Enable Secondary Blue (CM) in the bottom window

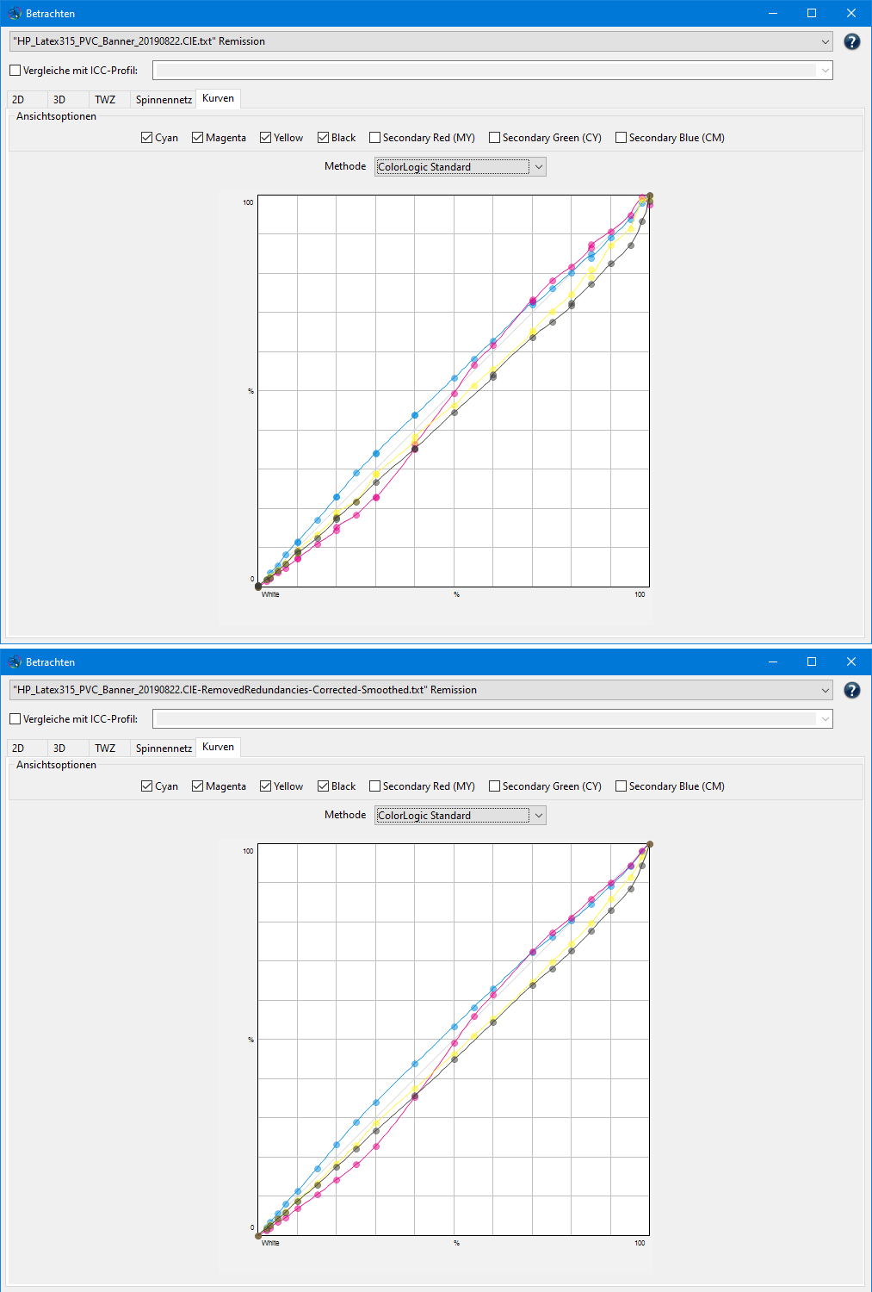pyautogui.click(x=622, y=786)
